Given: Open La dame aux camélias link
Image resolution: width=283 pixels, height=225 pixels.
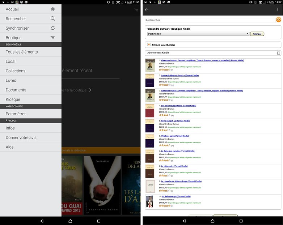Looking at the screenshot, I should (x=178, y=151).
